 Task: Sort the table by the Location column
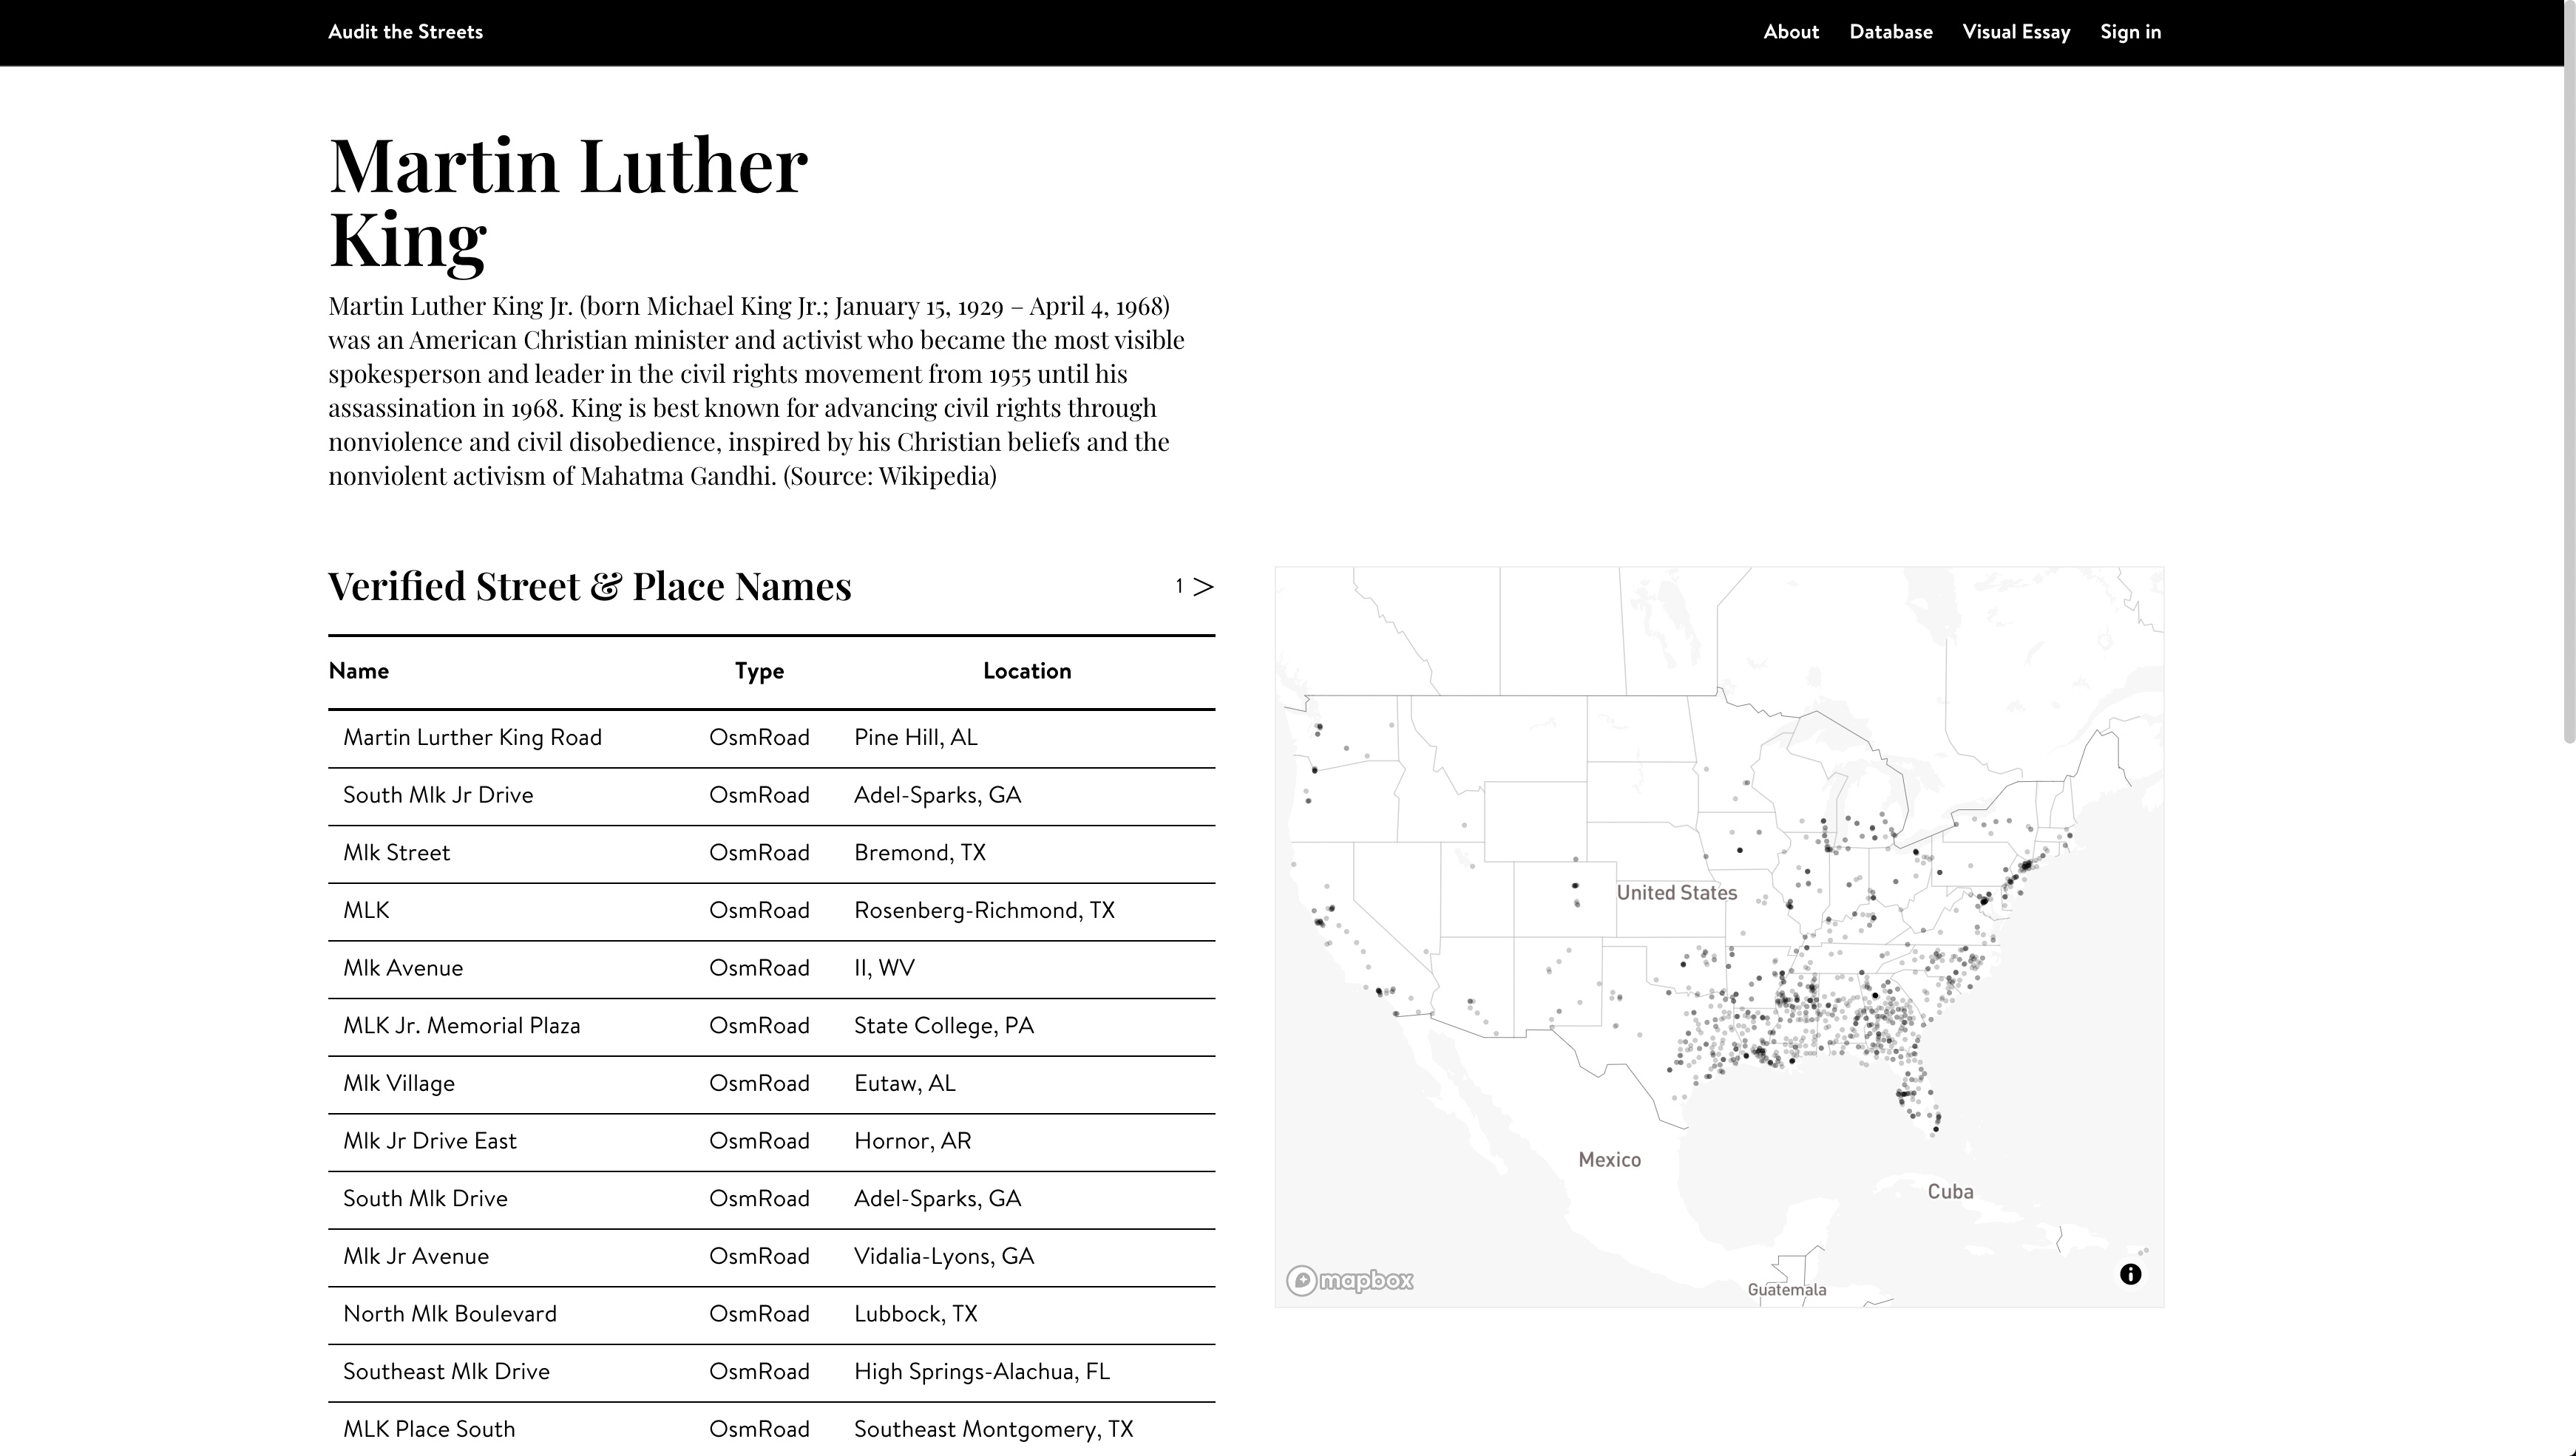(1026, 671)
